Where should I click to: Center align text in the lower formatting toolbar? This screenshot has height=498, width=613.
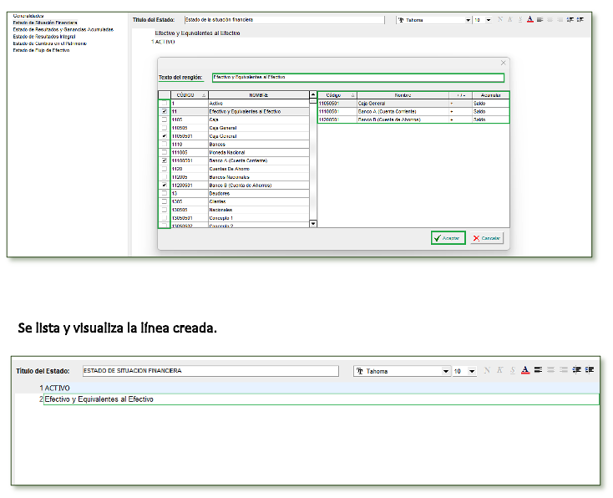tap(551, 370)
